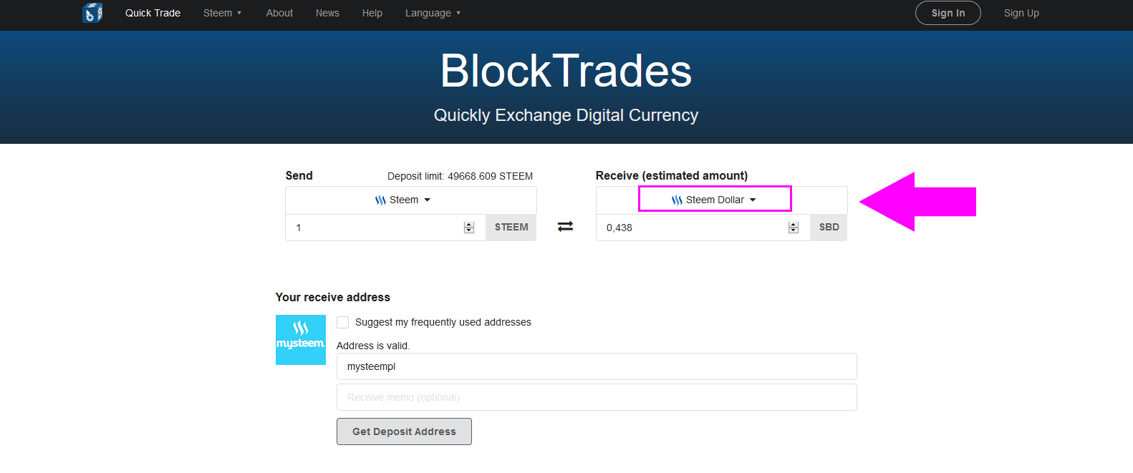The width and height of the screenshot is (1133, 473).
Task: Click the Quickly Exchange Digital Currency tagline
Action: (566, 115)
